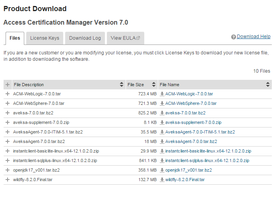Image resolution: width=275 pixels, height=197 pixels.
Task: Expand the wildfly-8.2.0.Final.tar row
Action: [8, 180]
